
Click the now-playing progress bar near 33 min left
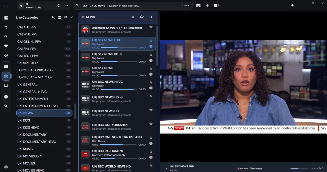coord(299,168)
